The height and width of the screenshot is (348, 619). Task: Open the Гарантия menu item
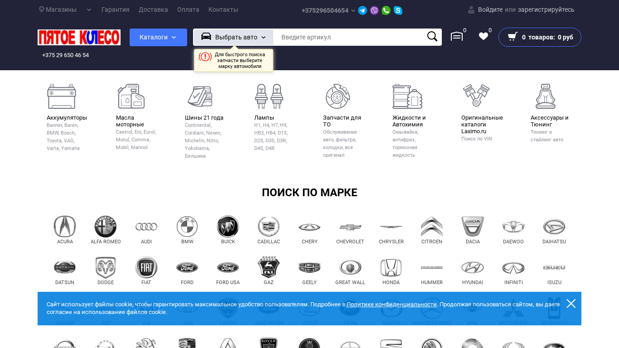click(x=116, y=10)
